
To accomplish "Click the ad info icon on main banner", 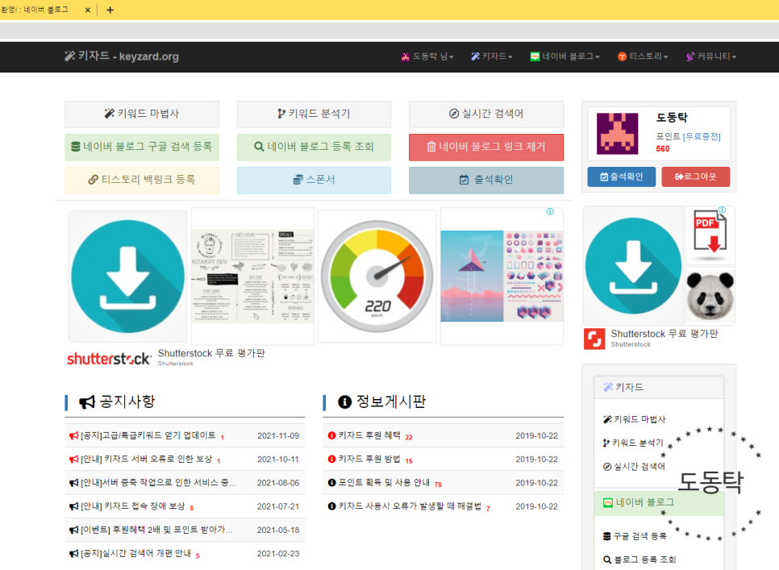I will [x=550, y=211].
